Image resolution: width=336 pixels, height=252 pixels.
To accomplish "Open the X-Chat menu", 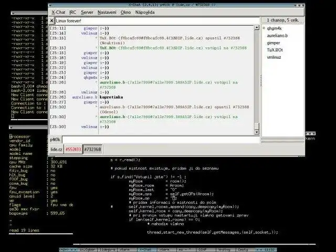I will (58, 13).
